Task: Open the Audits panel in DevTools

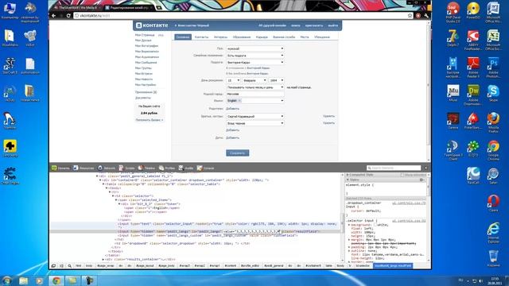Action: 186,168
